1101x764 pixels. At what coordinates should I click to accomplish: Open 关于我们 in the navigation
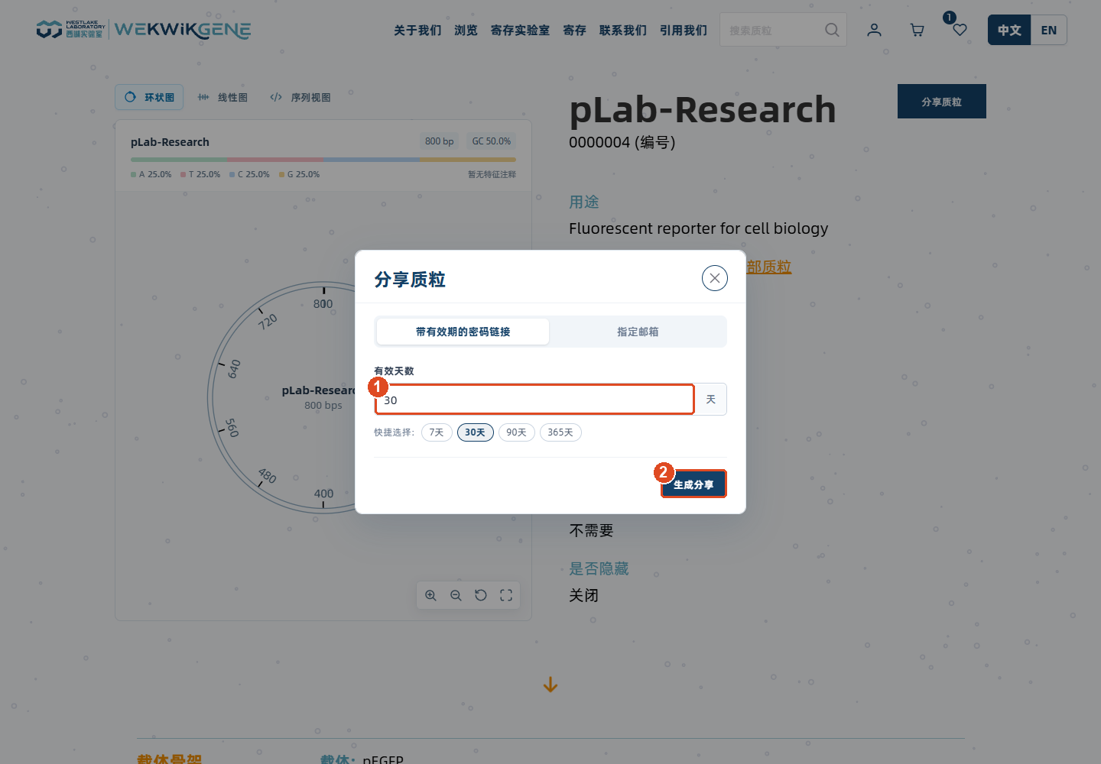pyautogui.click(x=417, y=30)
